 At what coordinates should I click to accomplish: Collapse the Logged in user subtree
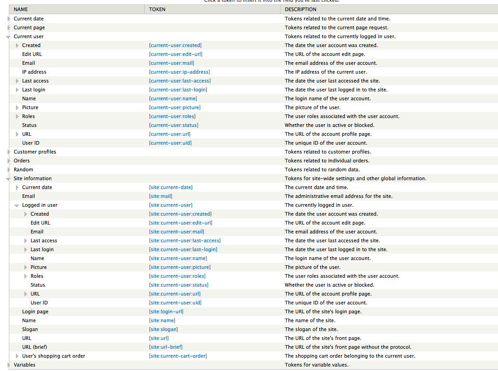17,205
